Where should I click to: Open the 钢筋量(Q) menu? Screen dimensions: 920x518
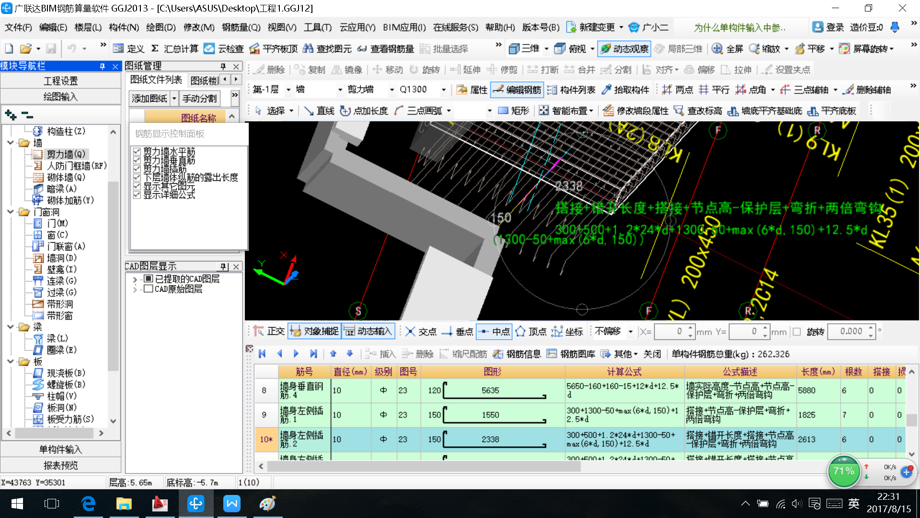pos(241,27)
